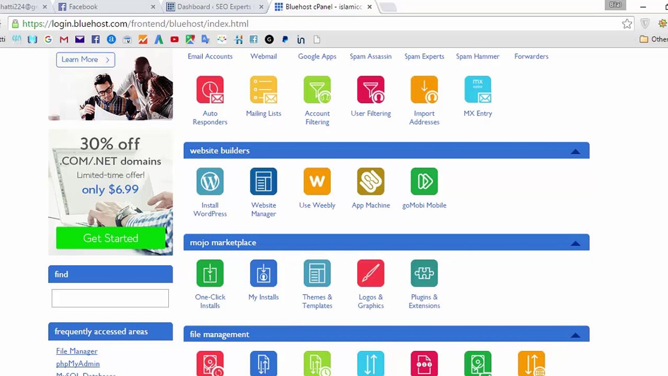
Task: Collapse the mojo marketplace section
Action: coord(575,243)
